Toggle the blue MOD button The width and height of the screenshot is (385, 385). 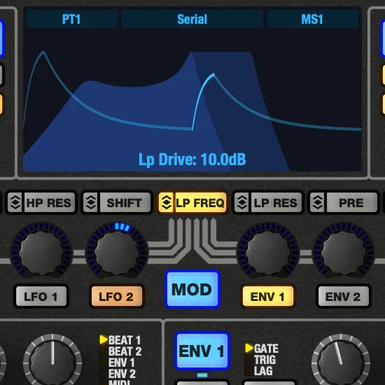pyautogui.click(x=192, y=289)
